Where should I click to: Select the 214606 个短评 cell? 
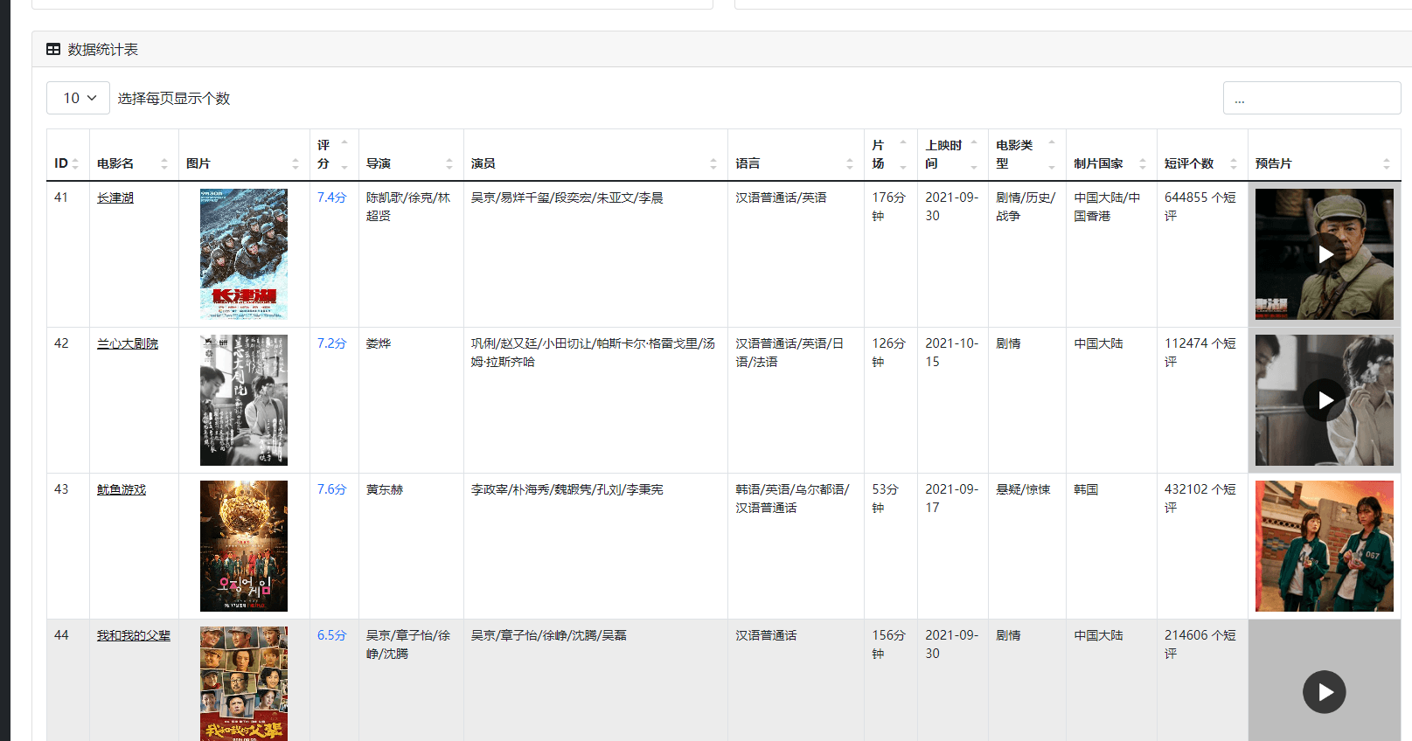coord(1202,680)
